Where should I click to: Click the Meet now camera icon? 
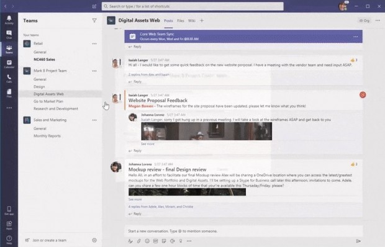click(x=173, y=241)
